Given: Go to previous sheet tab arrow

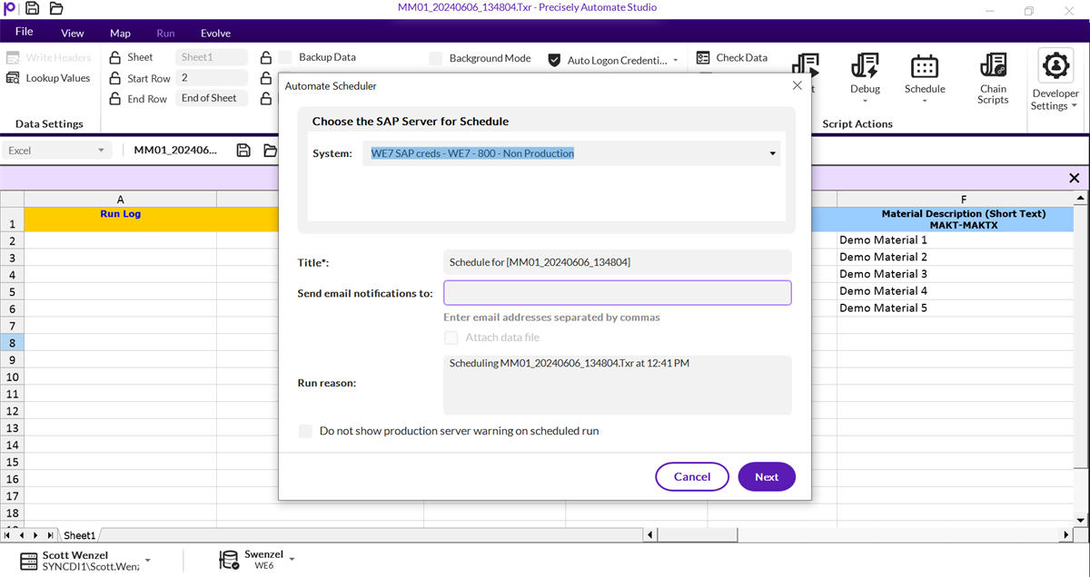Looking at the screenshot, I should [x=22, y=535].
